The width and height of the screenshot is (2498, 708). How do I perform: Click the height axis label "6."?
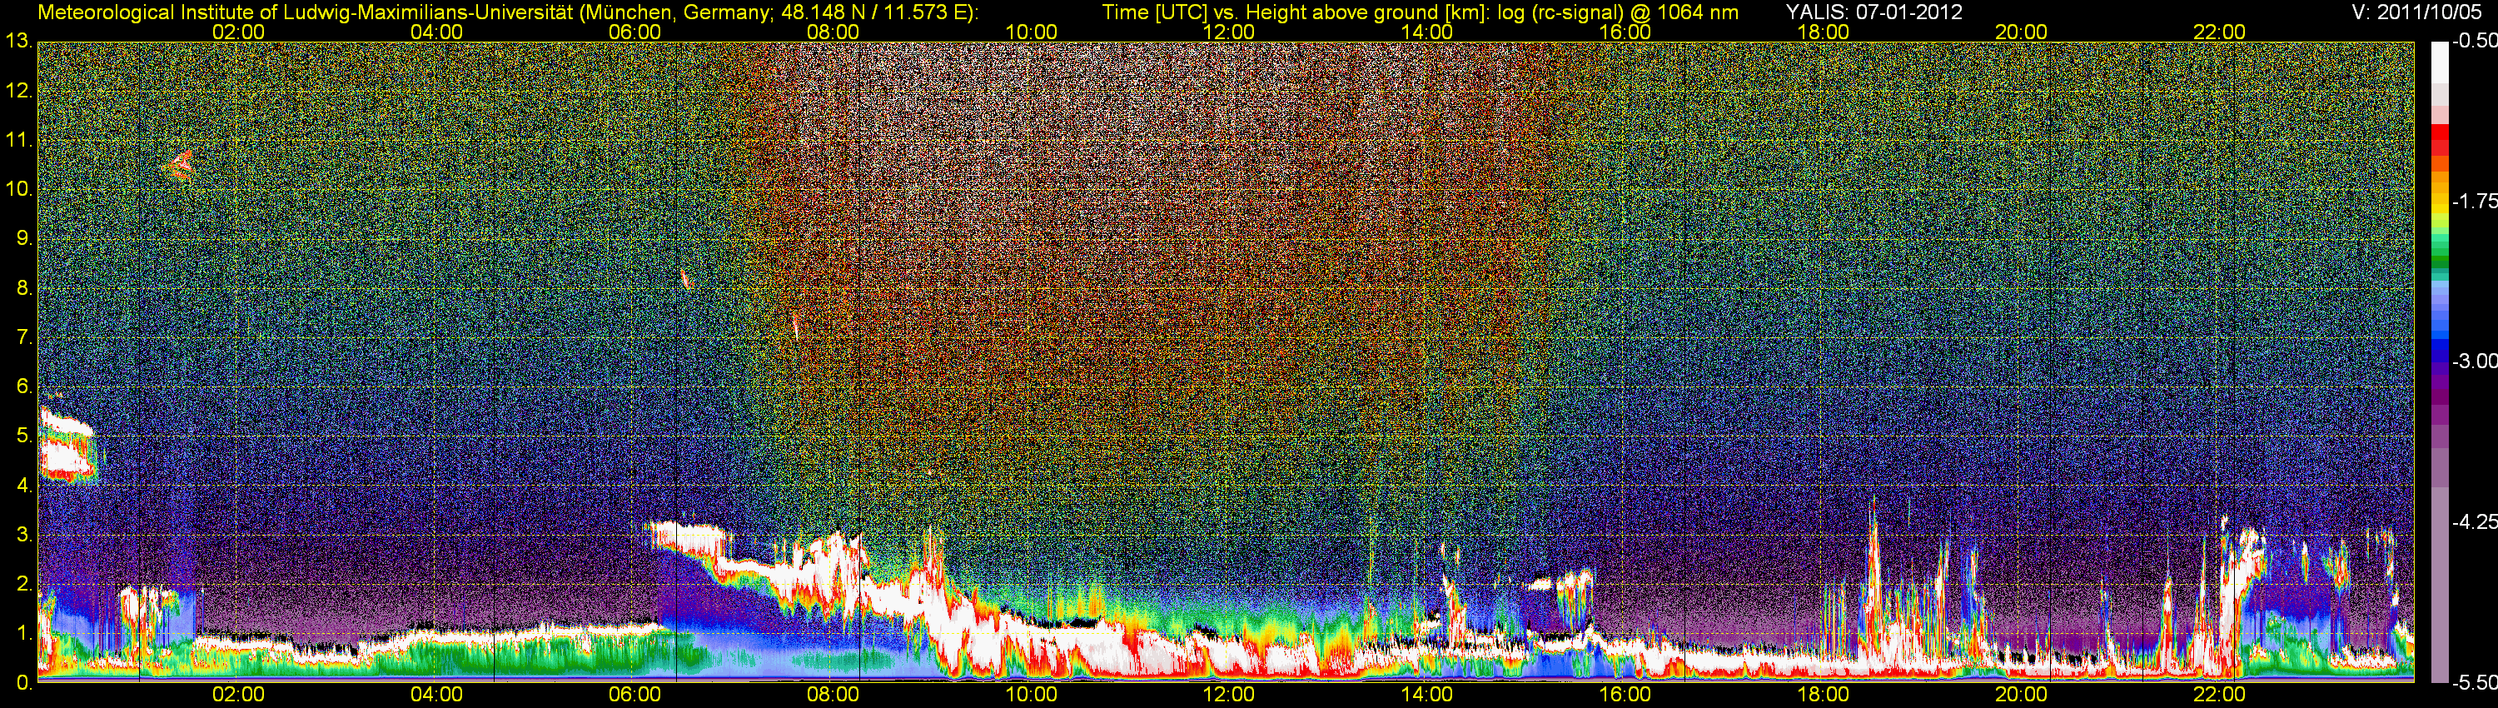pyautogui.click(x=24, y=387)
